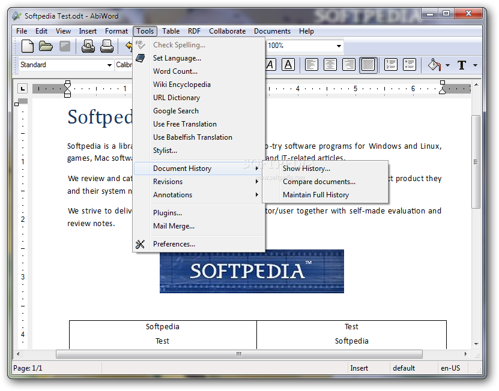The image size is (499, 391).
Task: Click the top margin marker on the vertical ruler
Action: pyautogui.click(x=17, y=104)
